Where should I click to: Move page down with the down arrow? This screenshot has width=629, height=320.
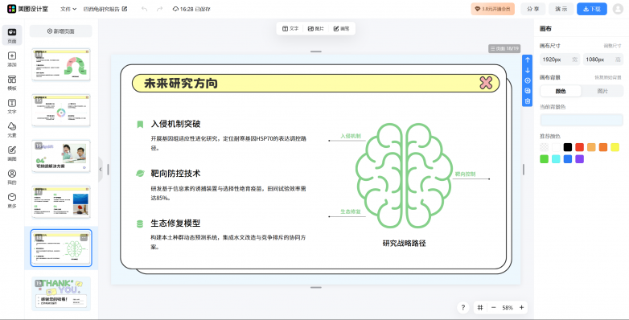pyautogui.click(x=528, y=70)
